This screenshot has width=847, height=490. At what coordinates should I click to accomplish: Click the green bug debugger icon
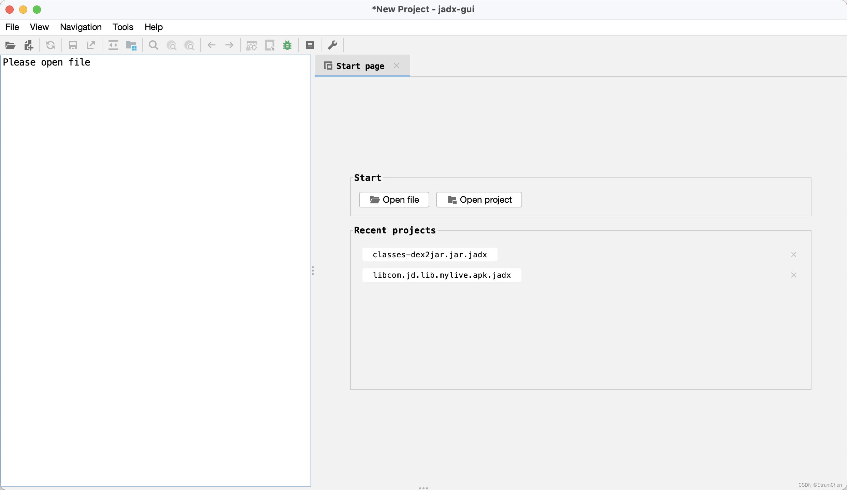tap(287, 45)
